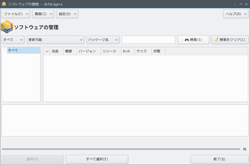Select the すべて item in group tree
The width and height of the screenshot is (250, 165).
tap(23, 50)
